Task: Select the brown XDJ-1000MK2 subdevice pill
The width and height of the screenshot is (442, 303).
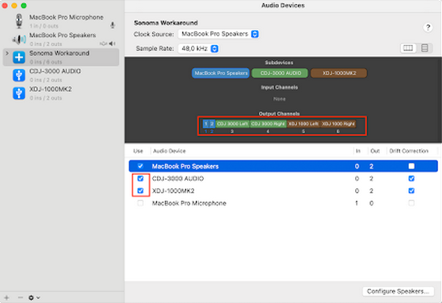Action: pyautogui.click(x=339, y=73)
